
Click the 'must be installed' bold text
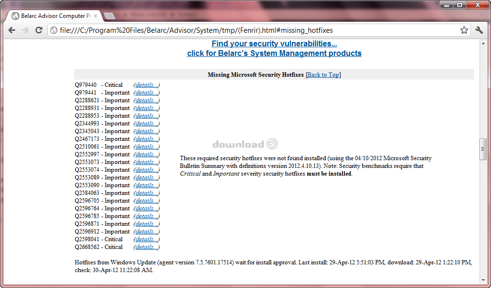click(329, 173)
